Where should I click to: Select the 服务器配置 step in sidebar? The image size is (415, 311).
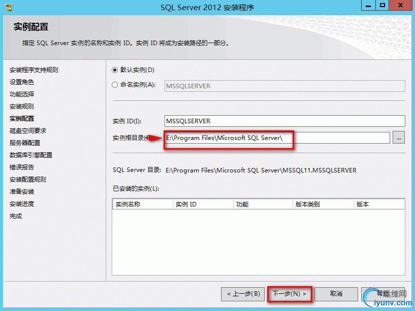[x=25, y=143]
